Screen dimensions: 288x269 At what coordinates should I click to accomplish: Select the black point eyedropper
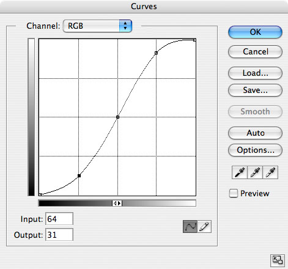240,172
